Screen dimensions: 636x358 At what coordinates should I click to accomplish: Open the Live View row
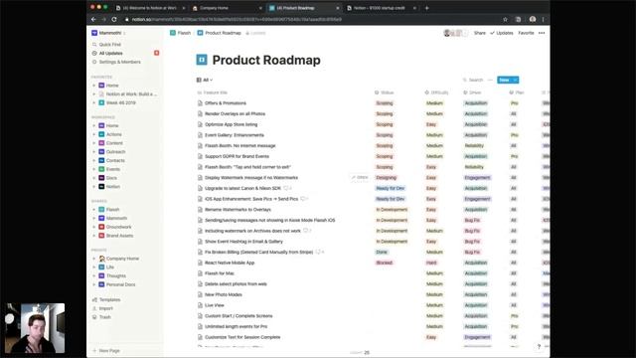point(215,305)
